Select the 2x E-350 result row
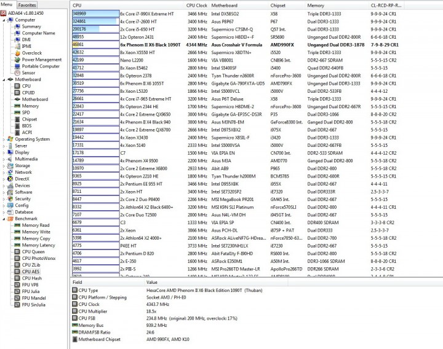The image size is (443, 349). [237, 261]
